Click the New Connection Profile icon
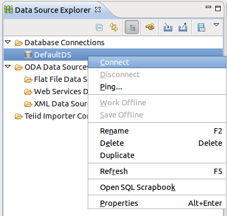Screen dimensions: 227x216 (x=150, y=27)
